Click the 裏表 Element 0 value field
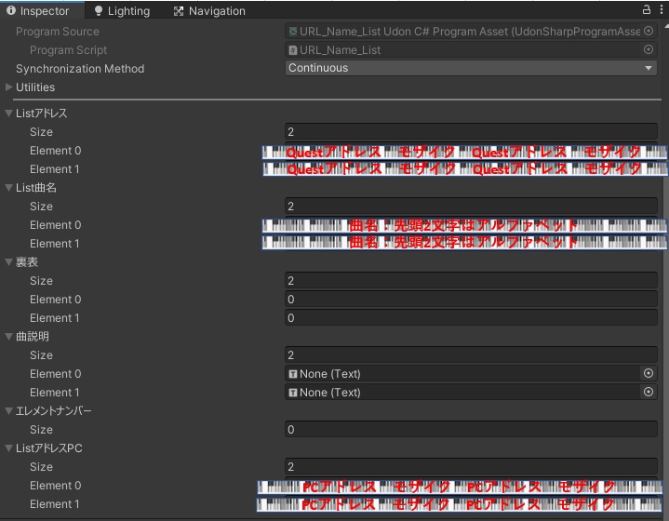This screenshot has width=669, height=521. (x=471, y=300)
